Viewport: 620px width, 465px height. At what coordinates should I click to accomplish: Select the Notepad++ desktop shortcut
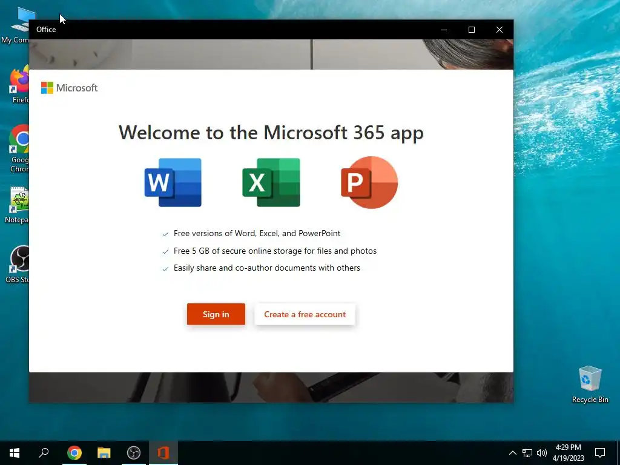point(18,205)
